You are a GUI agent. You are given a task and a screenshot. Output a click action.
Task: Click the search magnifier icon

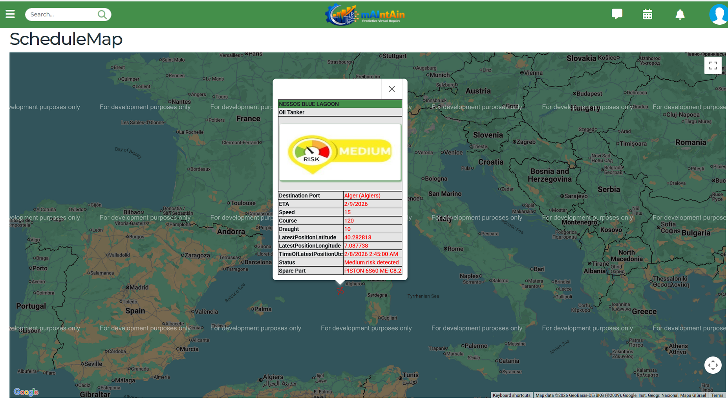[x=102, y=15]
